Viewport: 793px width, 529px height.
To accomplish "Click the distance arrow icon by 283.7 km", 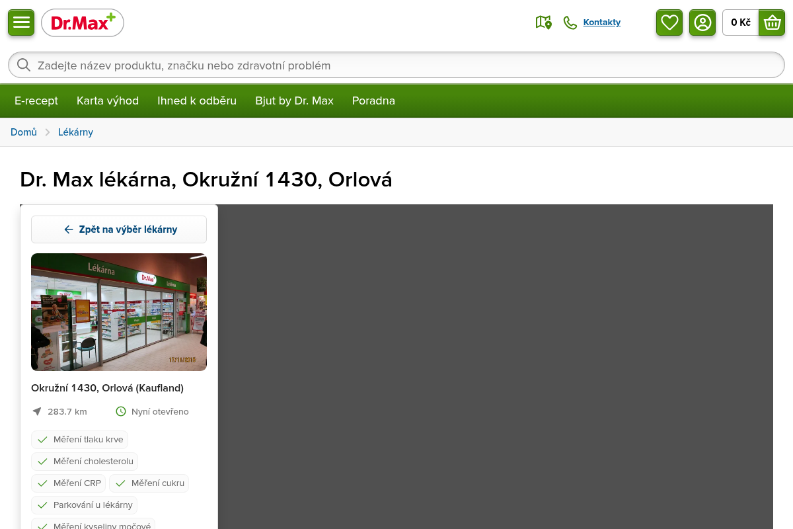I will [x=37, y=411].
